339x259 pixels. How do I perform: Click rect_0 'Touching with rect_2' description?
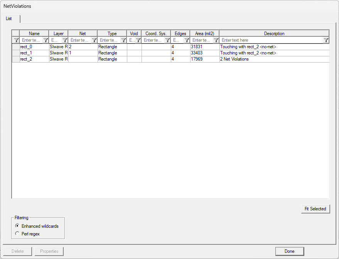pos(274,47)
